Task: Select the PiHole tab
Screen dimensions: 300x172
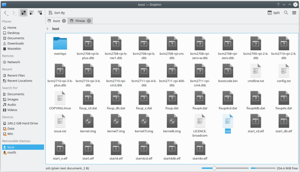Action: tap(80, 21)
